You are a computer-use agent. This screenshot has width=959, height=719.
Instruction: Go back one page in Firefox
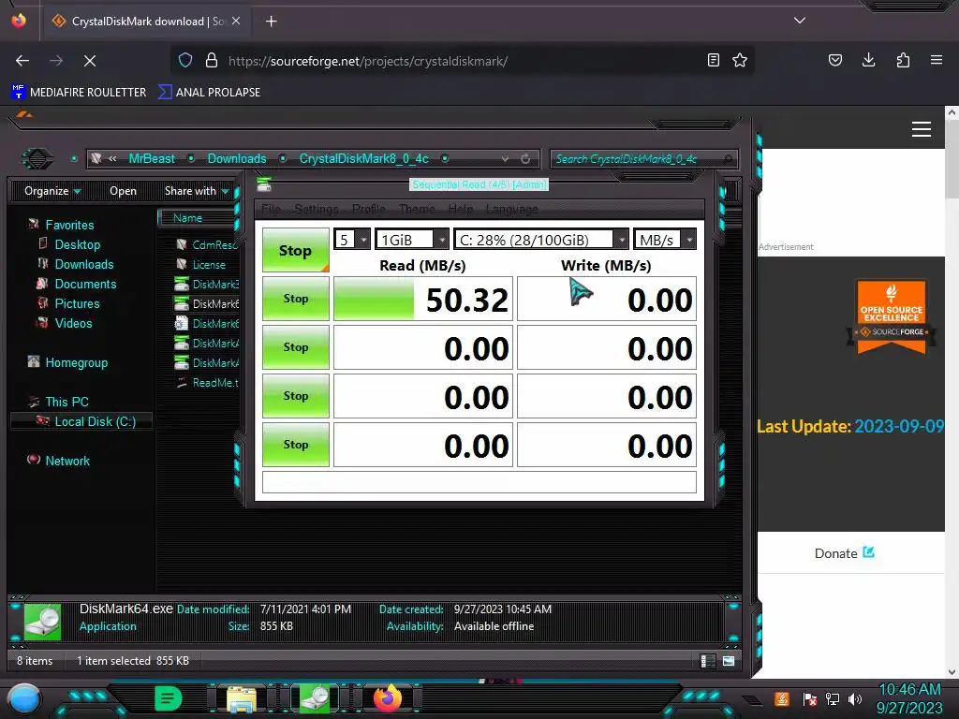point(22,61)
